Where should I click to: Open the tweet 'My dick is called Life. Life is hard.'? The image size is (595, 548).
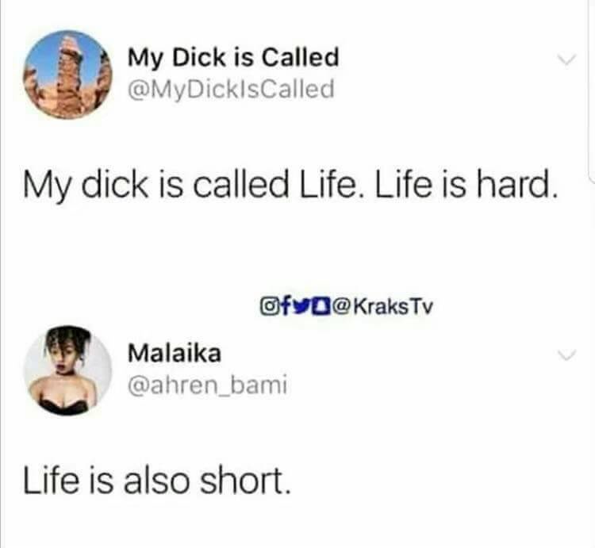click(290, 185)
